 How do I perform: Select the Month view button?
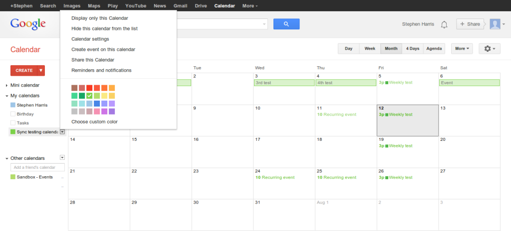click(391, 48)
